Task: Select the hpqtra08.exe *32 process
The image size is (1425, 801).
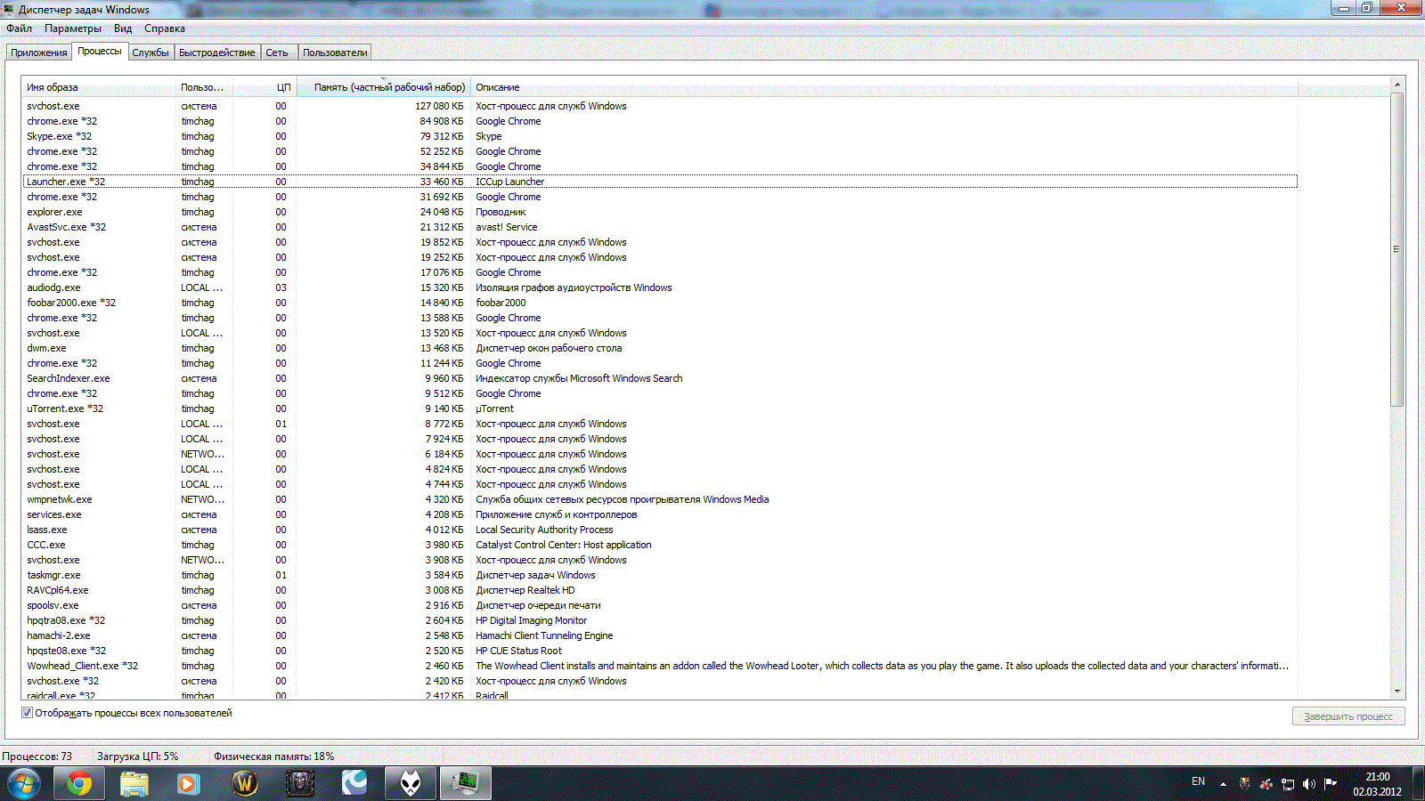Action: coord(660,620)
